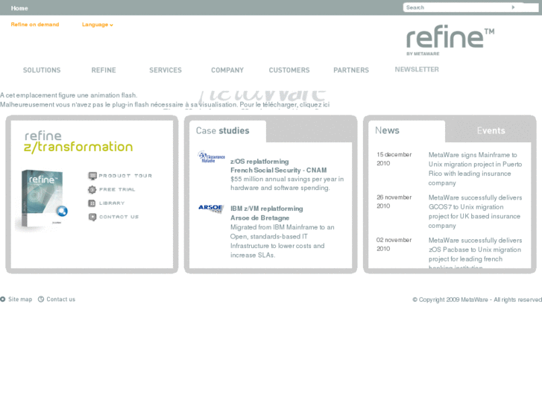Open the NEWSLETTER menu

pyautogui.click(x=417, y=69)
